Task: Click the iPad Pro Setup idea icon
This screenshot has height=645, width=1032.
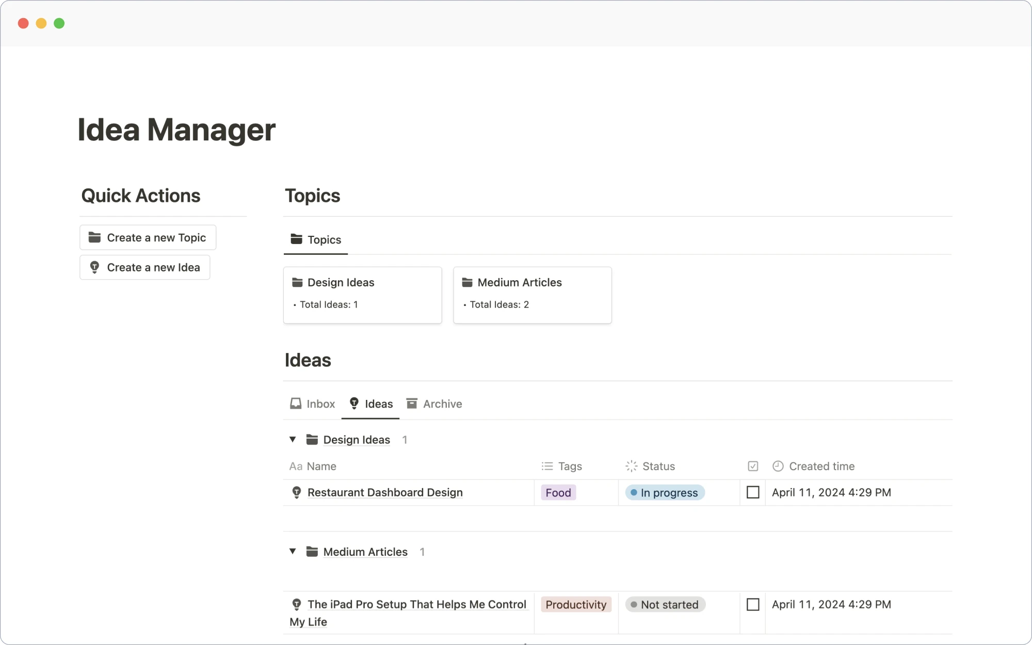Action: coord(297,604)
